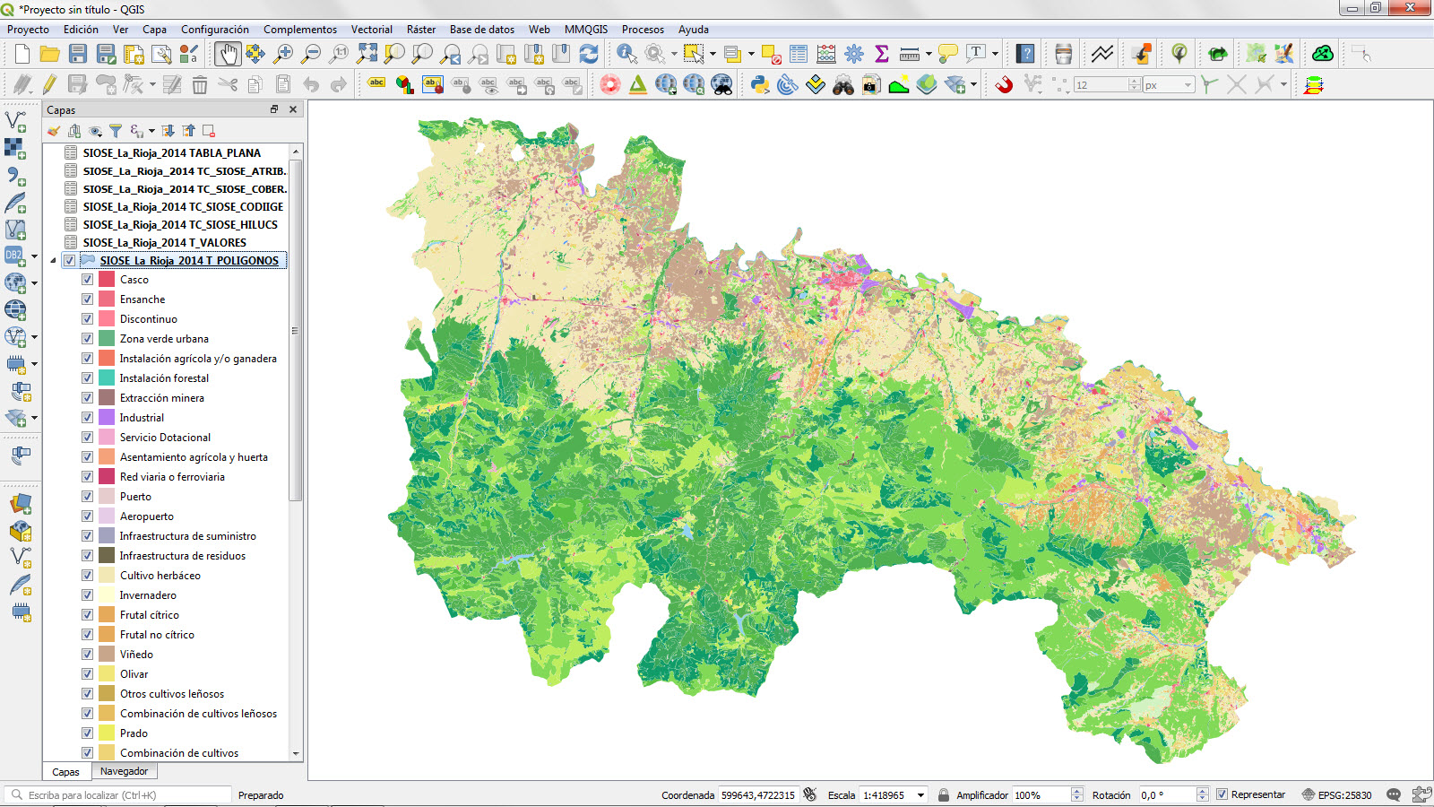The image size is (1434, 807).
Task: Open the Help contents book icon
Action: coord(1025,54)
